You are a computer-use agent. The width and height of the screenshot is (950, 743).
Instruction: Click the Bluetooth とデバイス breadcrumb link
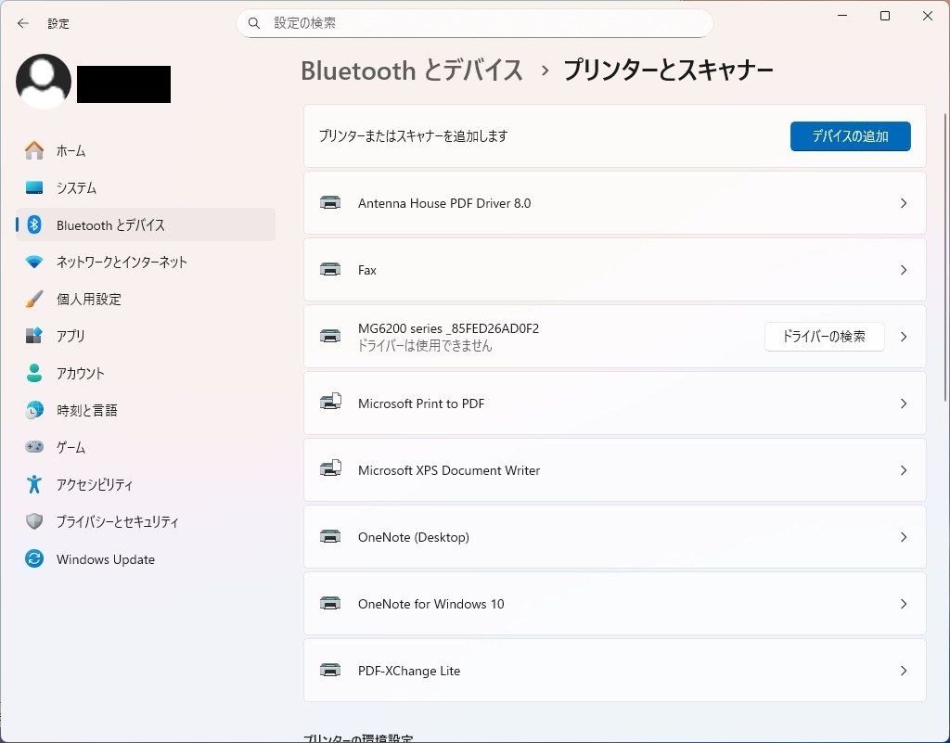(411, 70)
